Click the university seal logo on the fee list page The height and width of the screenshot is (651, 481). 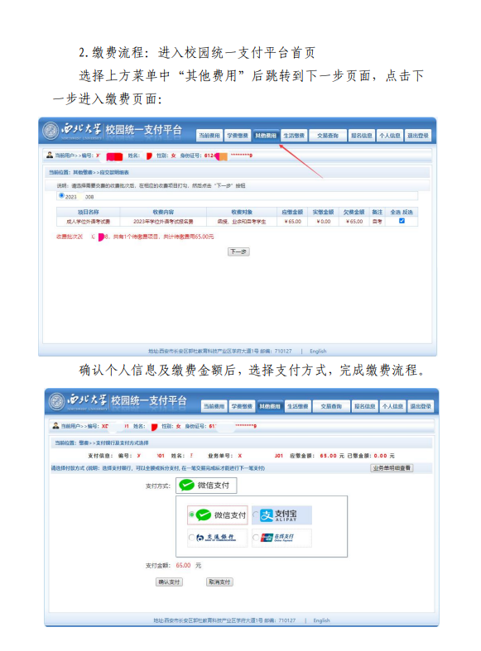[x=51, y=131]
